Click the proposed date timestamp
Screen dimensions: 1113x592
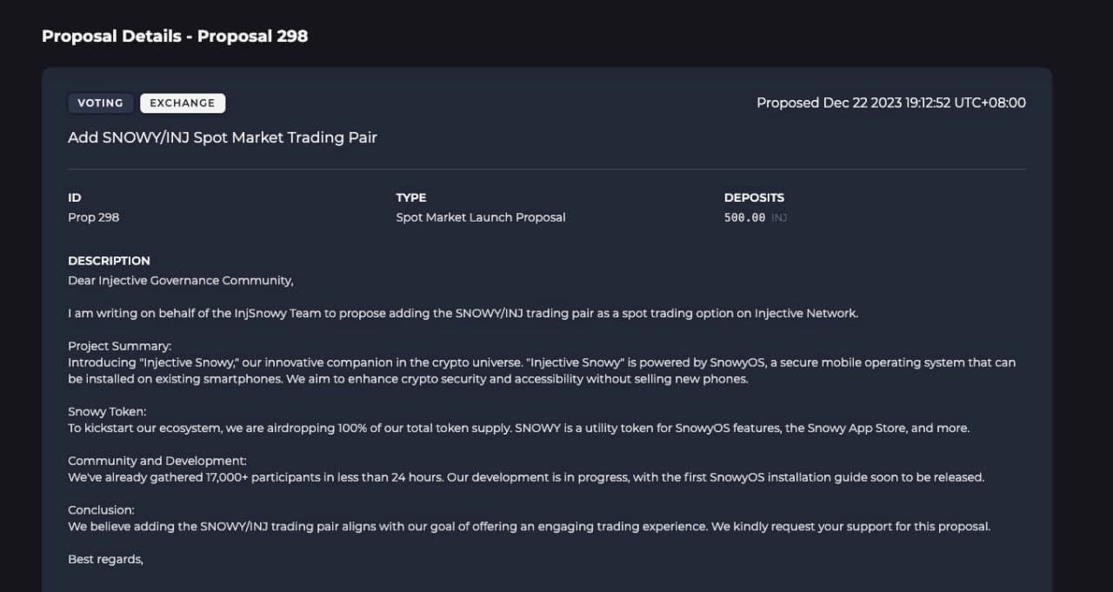click(891, 103)
